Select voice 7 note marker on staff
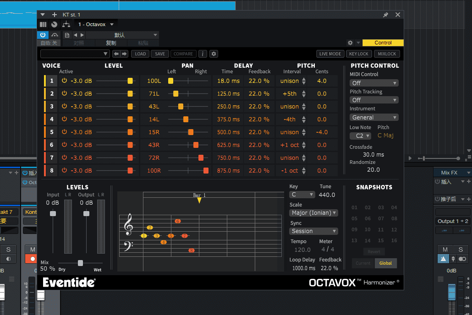The width and height of the screenshot is (472, 315). pos(185,236)
